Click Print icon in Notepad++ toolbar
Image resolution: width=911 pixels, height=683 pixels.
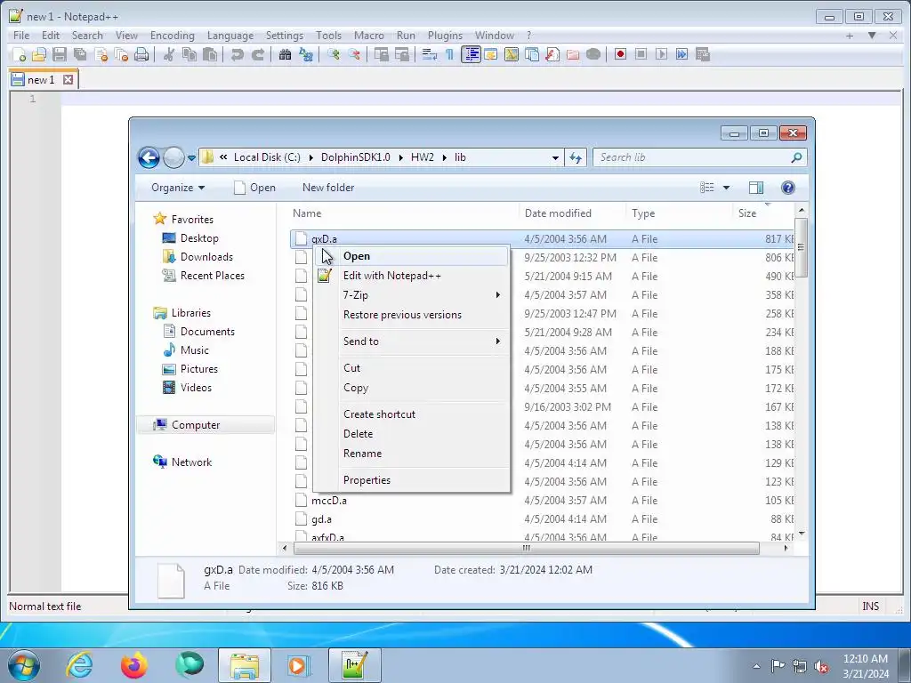pyautogui.click(x=141, y=54)
